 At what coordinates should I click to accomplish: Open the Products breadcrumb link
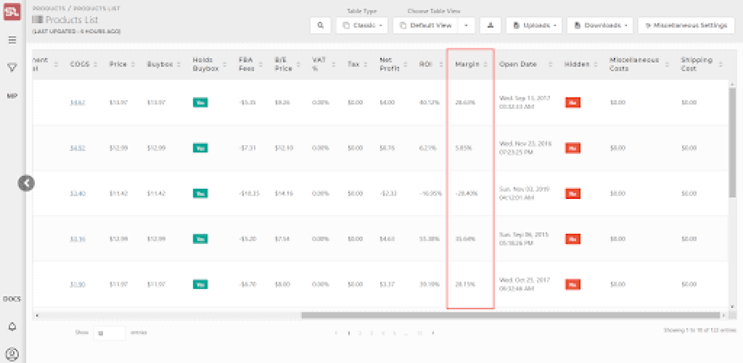(x=49, y=8)
